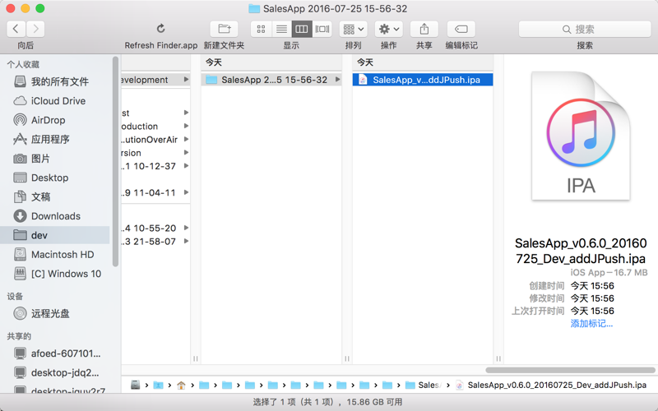Click the disk icon in path bar
658x411 pixels.
click(135, 385)
